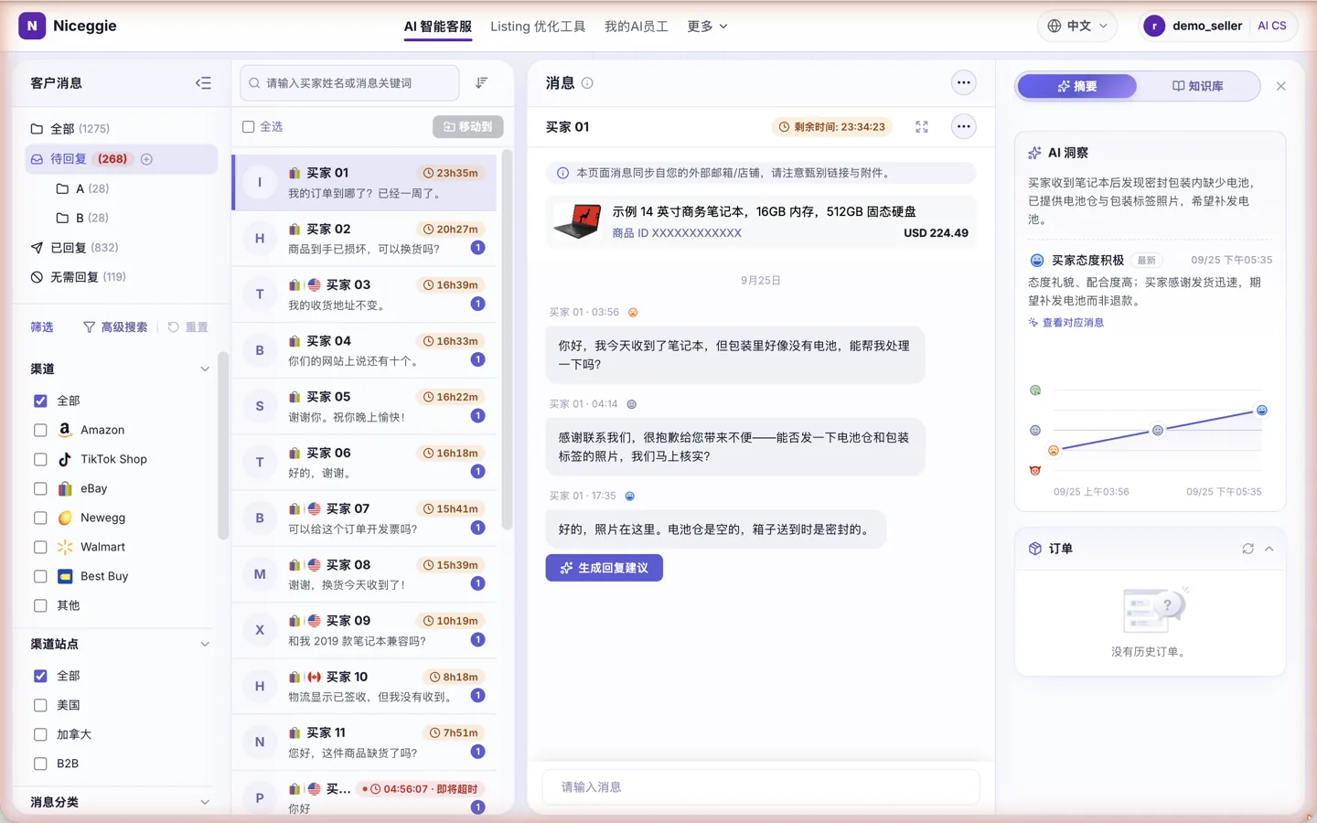Image resolution: width=1317 pixels, height=823 pixels.
Task: Close the AI summary side panel
Action: 1281,86
